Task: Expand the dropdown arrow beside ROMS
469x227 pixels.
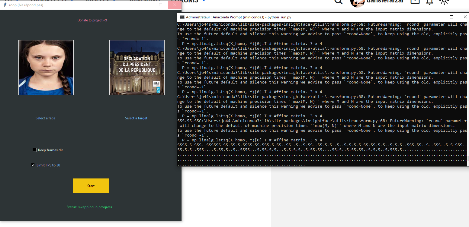Action: pos(204,1)
